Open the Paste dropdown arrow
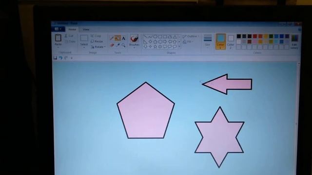Image resolution: width=312 pixels, height=175 pixels. tap(58, 48)
